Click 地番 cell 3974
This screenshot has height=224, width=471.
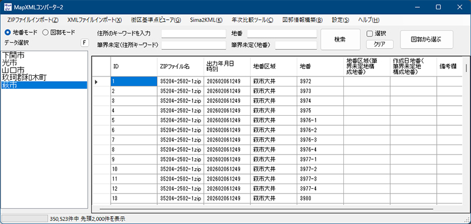(x=320, y=101)
